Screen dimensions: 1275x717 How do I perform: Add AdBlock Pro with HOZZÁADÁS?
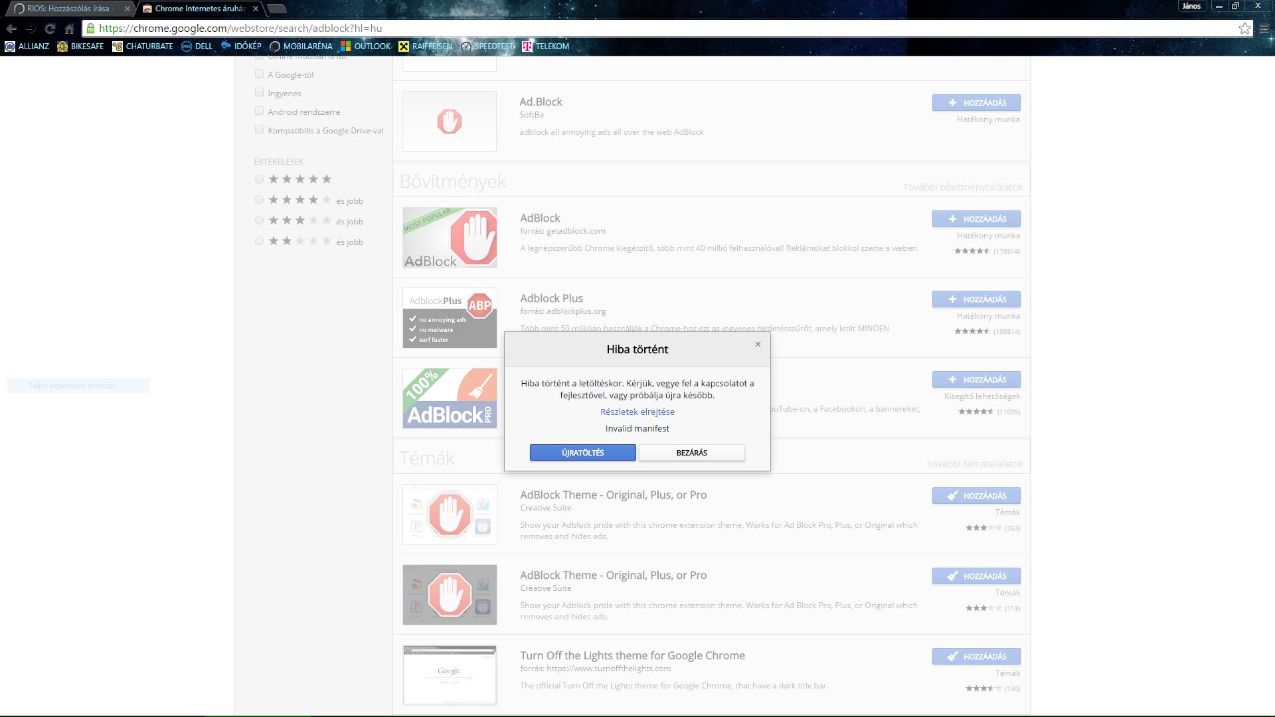pos(976,380)
